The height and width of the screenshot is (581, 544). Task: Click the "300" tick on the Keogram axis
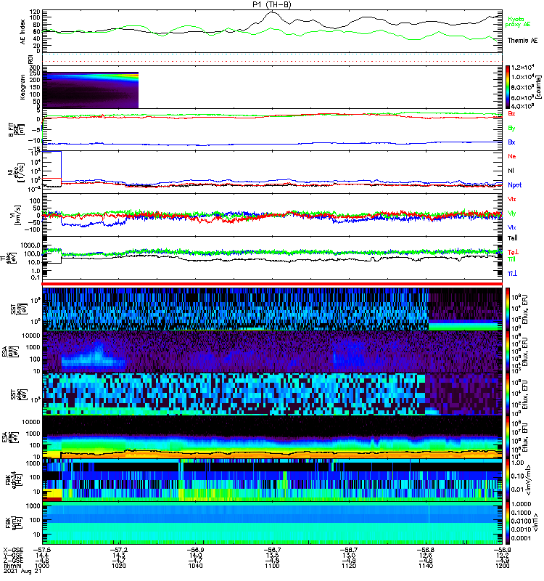35,68
